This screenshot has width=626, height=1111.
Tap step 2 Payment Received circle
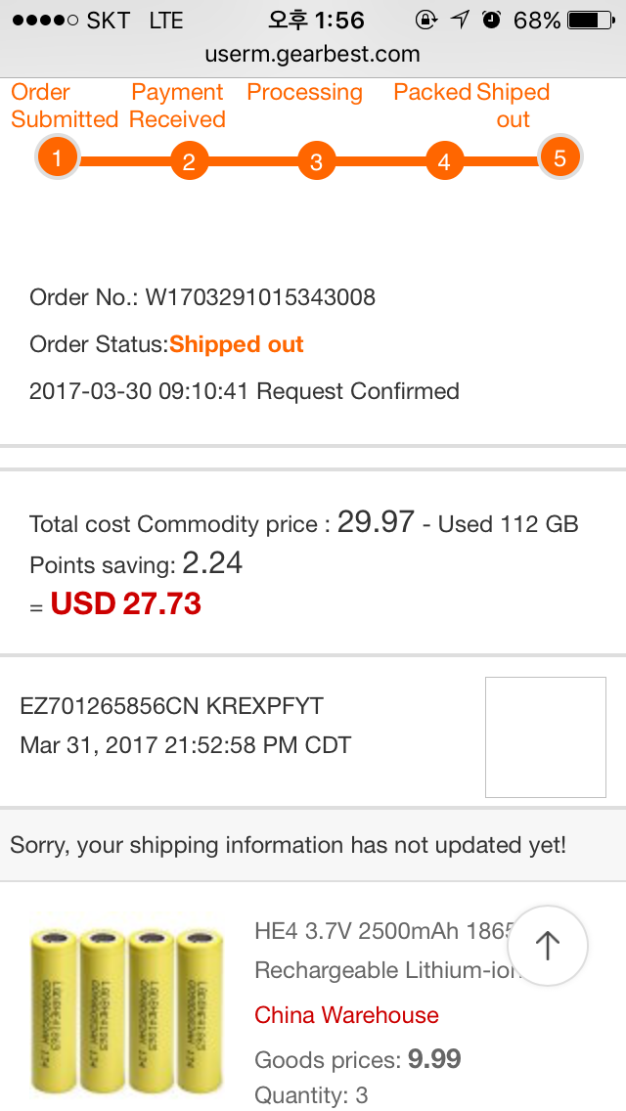[x=189, y=161]
